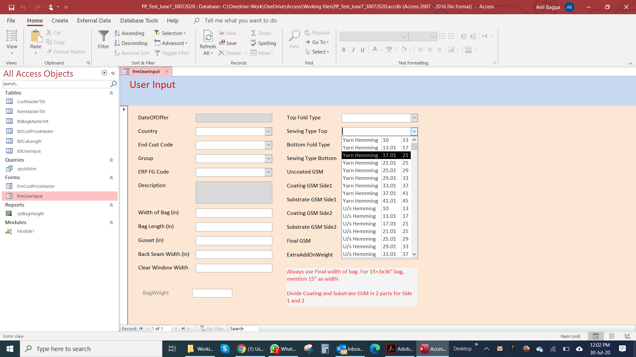Expand the Top Fold Type dropdown
636x357 pixels.
pos(414,118)
